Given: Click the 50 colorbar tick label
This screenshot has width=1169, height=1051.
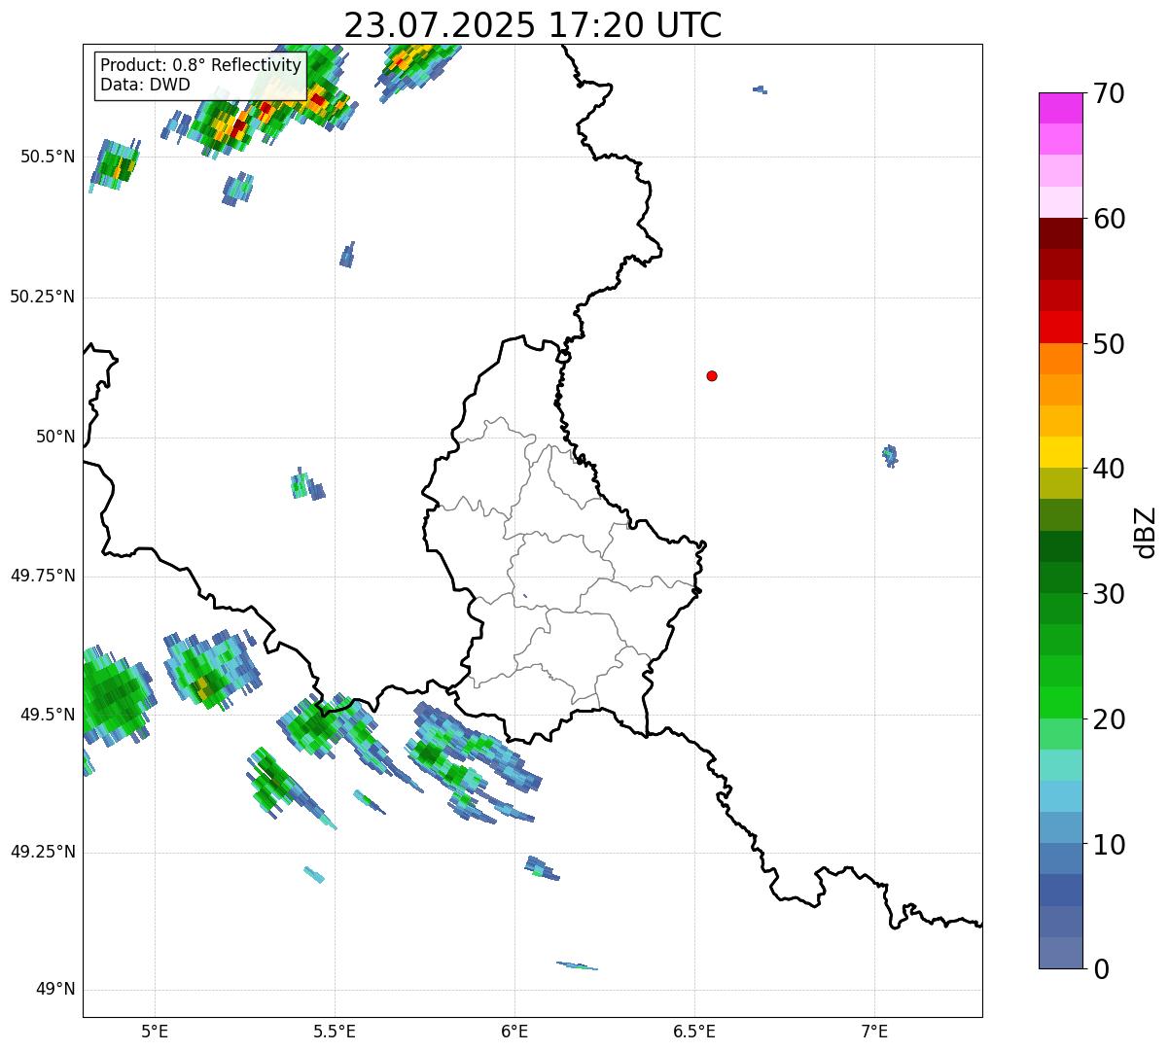Looking at the screenshot, I should click(x=1109, y=344).
